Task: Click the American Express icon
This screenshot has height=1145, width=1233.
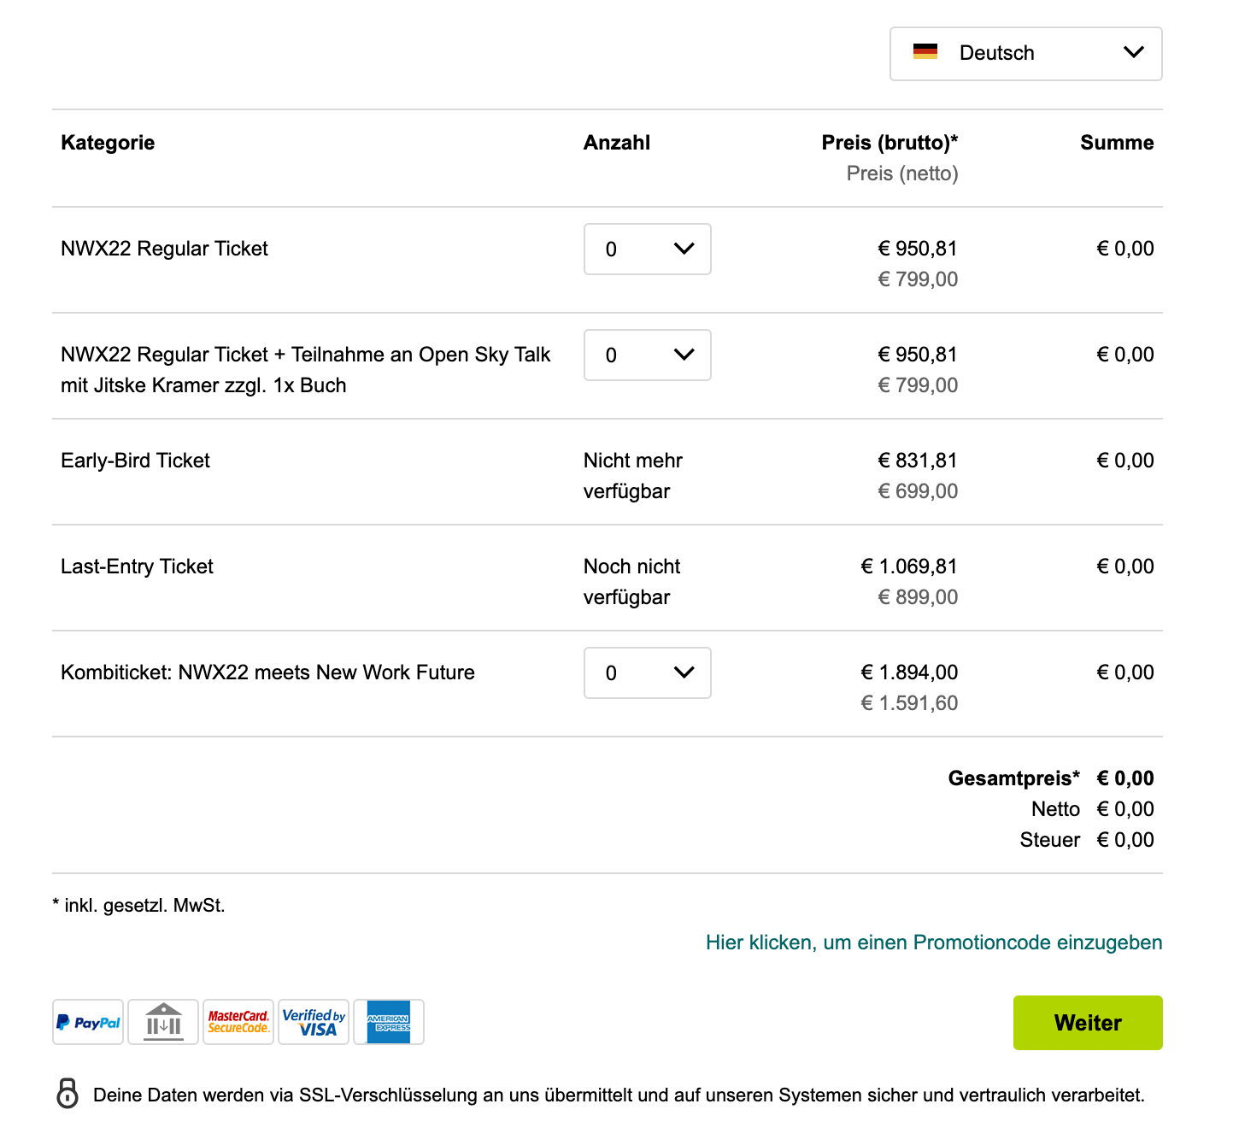Action: (389, 1022)
